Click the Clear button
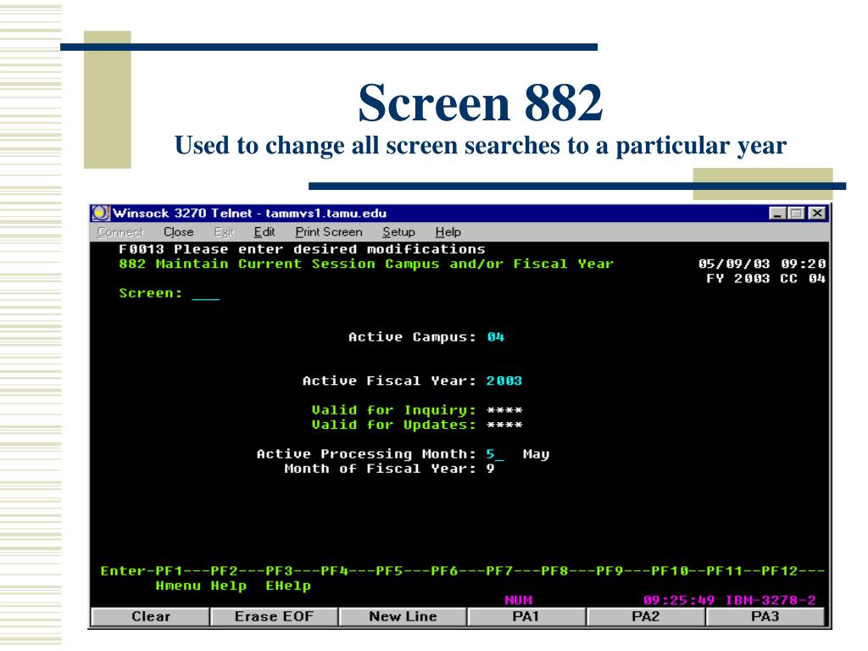This screenshot has width=868, height=651. point(151,617)
